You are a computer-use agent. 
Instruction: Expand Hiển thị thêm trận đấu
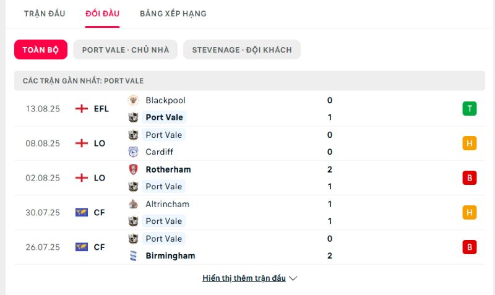click(244, 278)
